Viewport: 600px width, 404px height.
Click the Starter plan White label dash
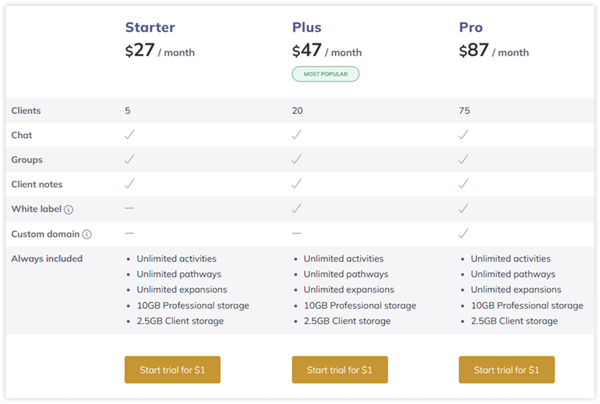(x=129, y=208)
